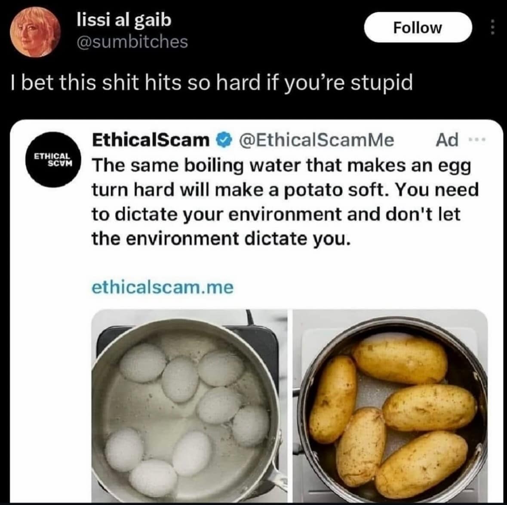The height and width of the screenshot is (505, 507).
Task: Click the three-dot menu beside Follow
Action: (493, 28)
